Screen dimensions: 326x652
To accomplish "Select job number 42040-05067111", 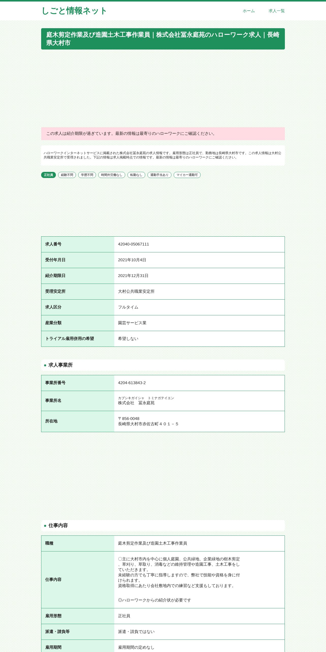I will pyautogui.click(x=134, y=244).
